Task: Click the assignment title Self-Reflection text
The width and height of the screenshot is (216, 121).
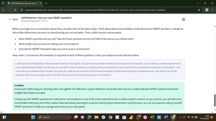Action: 46,18
